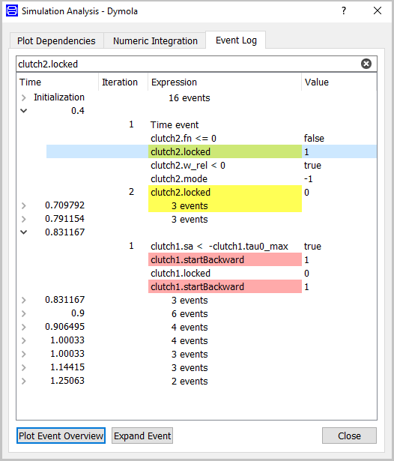Click the Value column header
Viewport: 394px width, 461px height.
coord(339,82)
